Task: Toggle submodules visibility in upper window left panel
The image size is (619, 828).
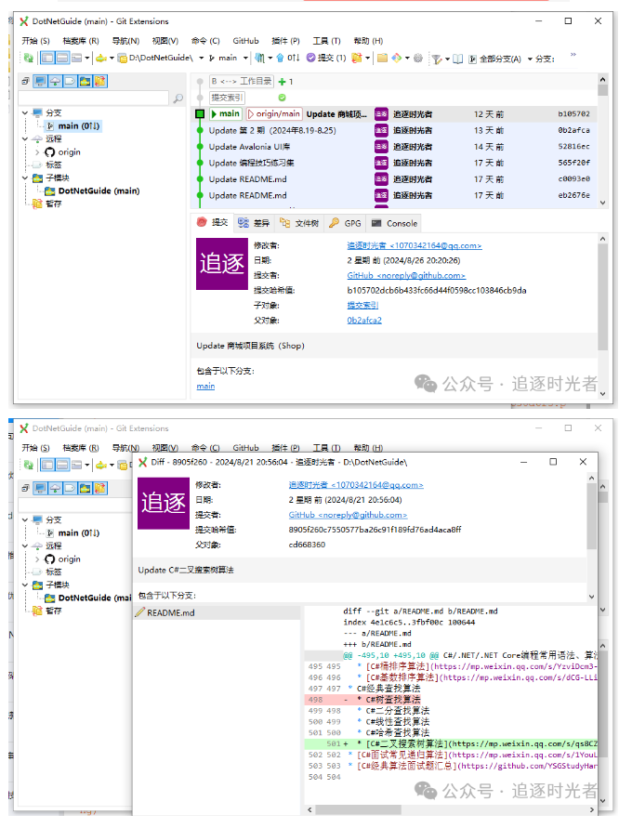Action: point(85,82)
